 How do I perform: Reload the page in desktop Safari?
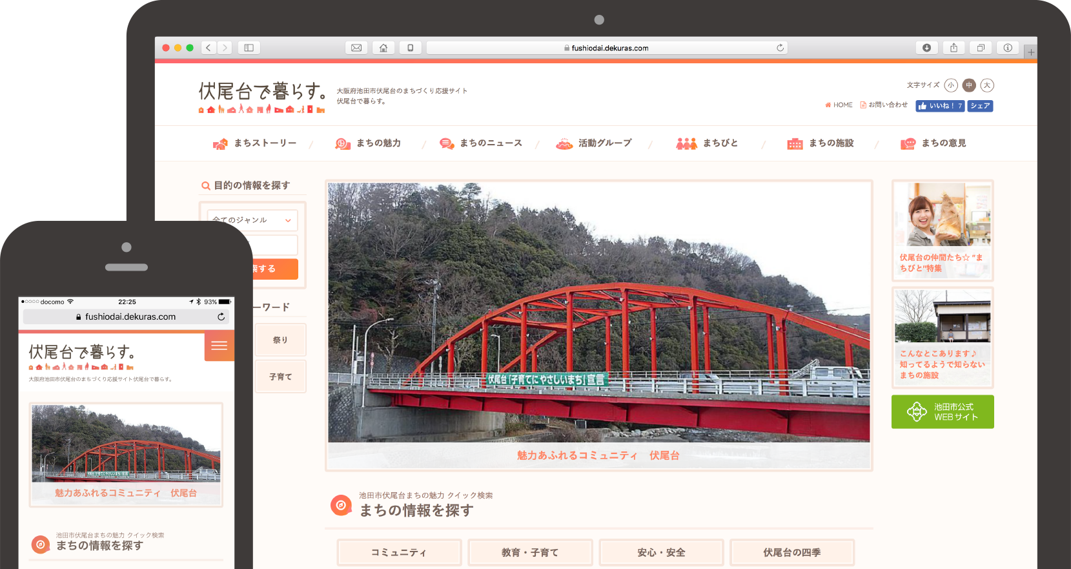pos(780,48)
